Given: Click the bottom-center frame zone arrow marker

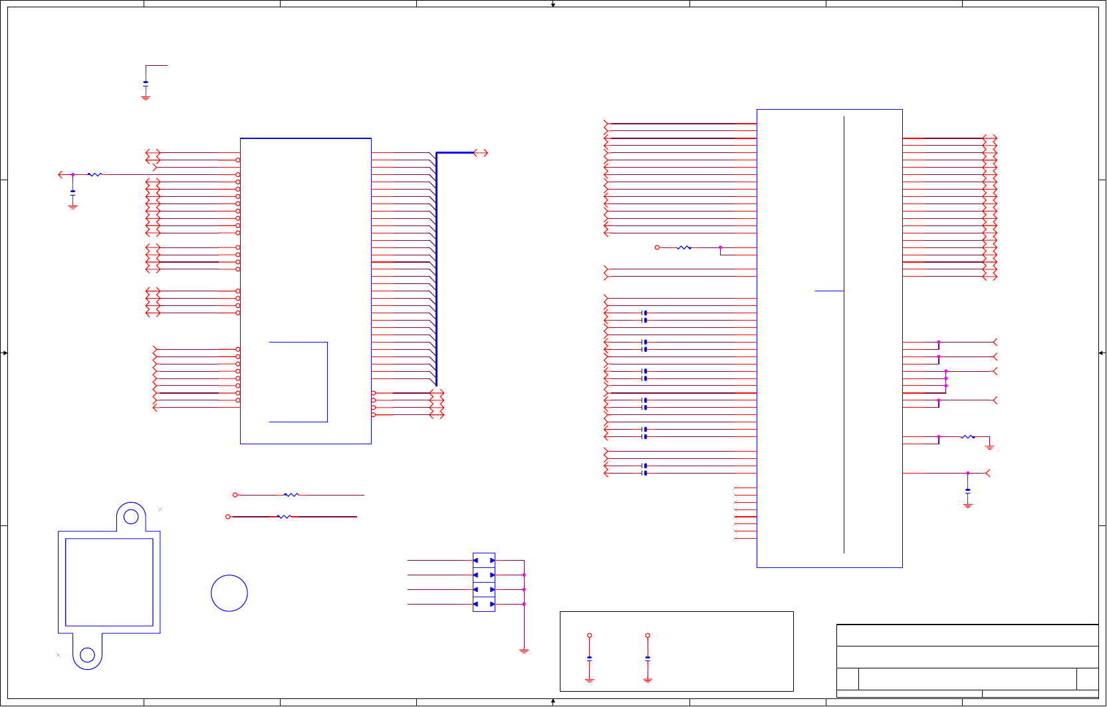Looking at the screenshot, I should (x=553, y=702).
